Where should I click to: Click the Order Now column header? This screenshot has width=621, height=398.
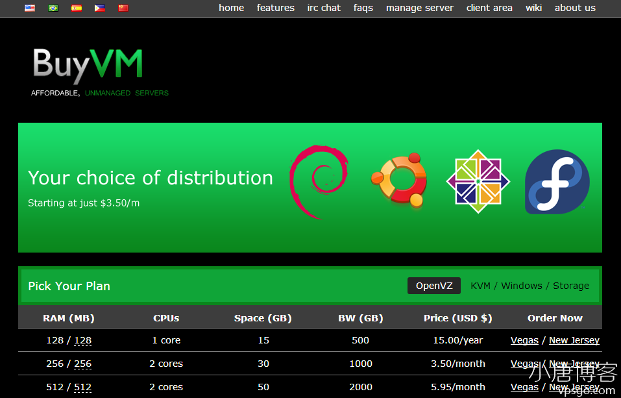click(555, 318)
